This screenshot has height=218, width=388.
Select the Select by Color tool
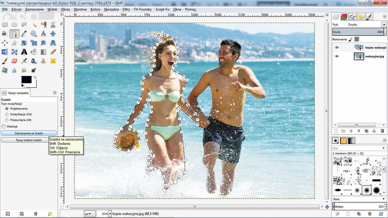[x=43, y=25]
